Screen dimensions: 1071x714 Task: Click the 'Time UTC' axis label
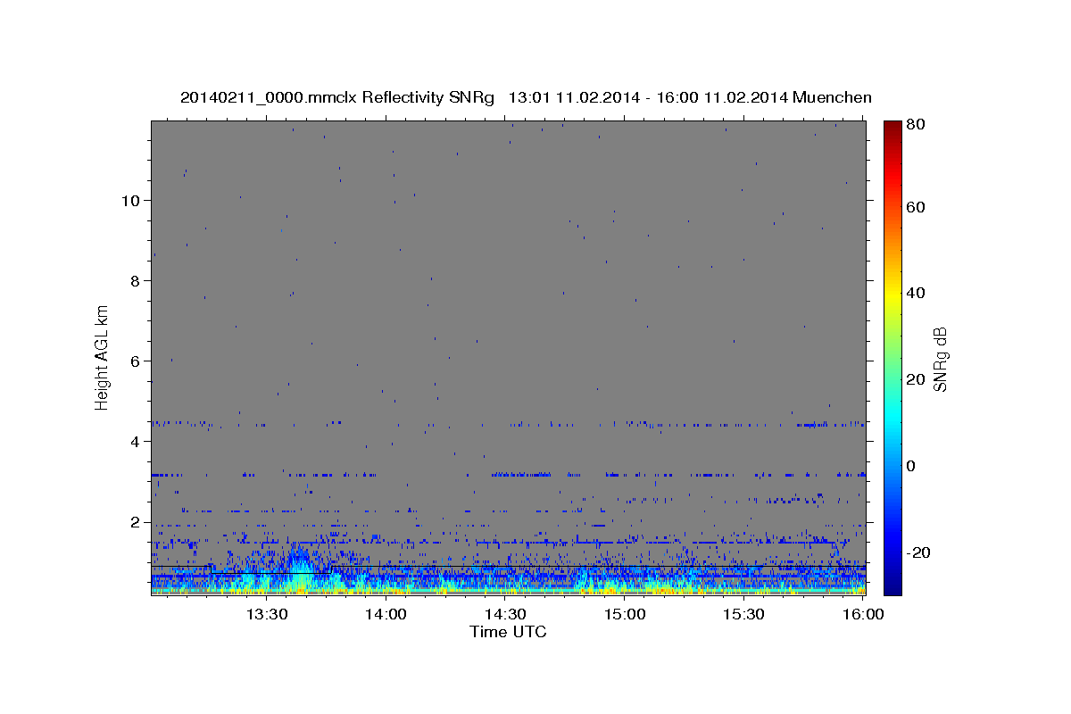point(508,632)
